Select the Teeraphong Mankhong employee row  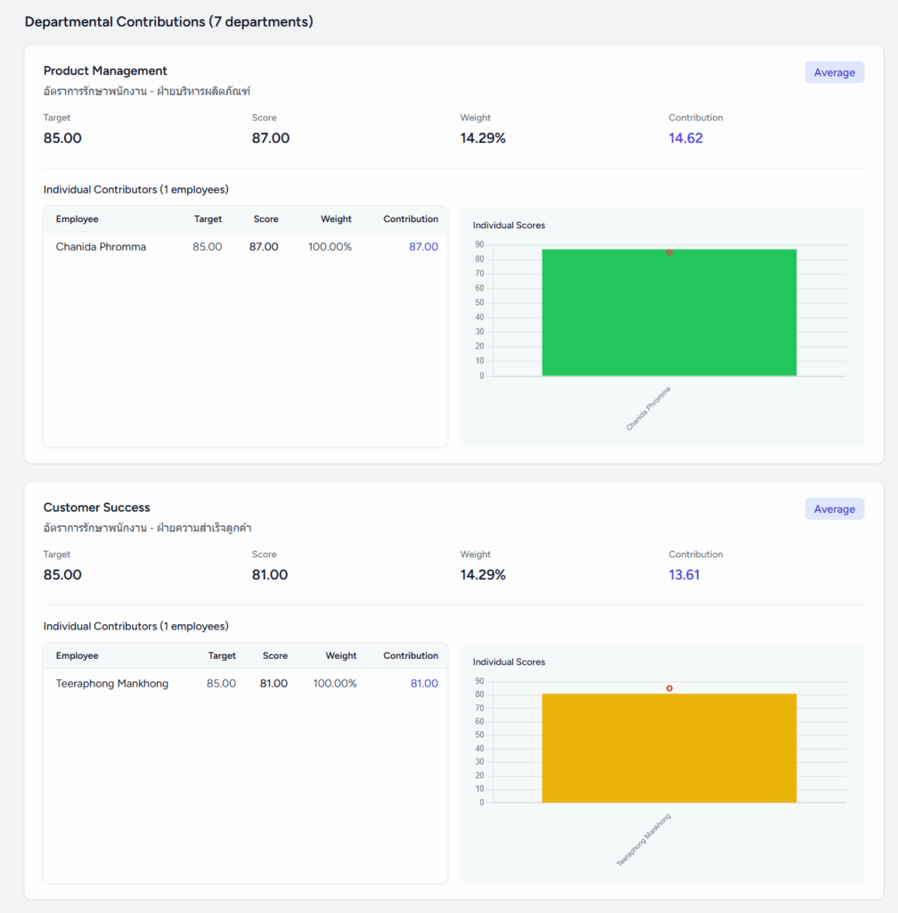[x=112, y=684]
